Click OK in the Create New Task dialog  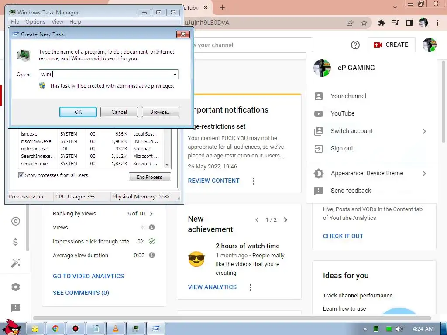pos(78,112)
